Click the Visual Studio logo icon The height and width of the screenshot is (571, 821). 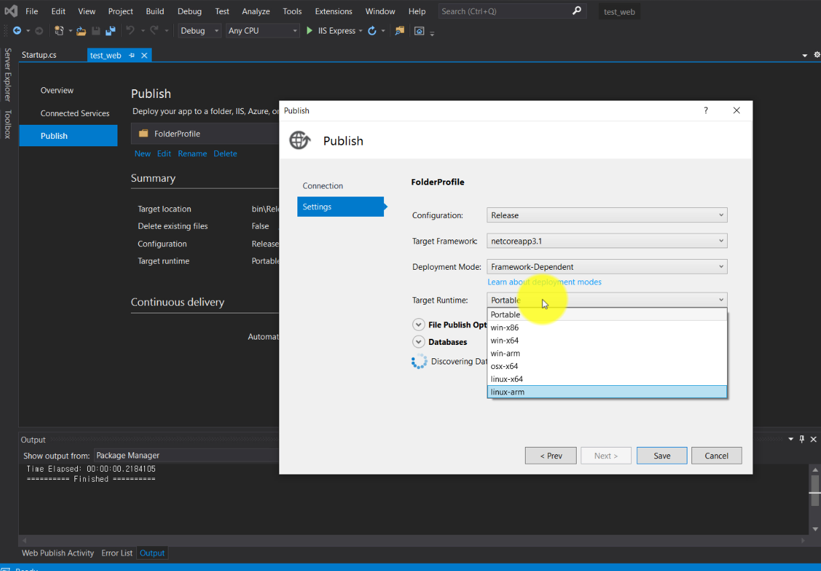11,11
